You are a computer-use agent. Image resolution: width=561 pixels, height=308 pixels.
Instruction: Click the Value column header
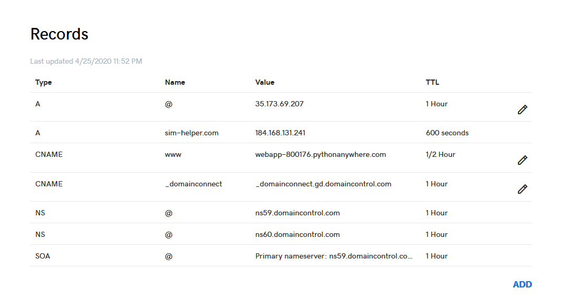[265, 82]
